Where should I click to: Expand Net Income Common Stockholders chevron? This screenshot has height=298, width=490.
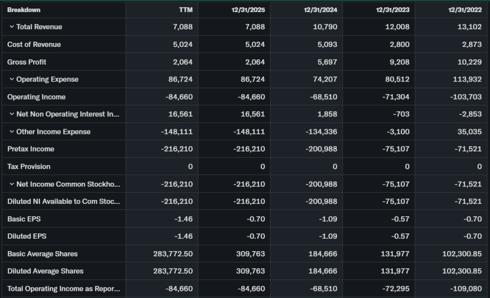[x=11, y=184]
